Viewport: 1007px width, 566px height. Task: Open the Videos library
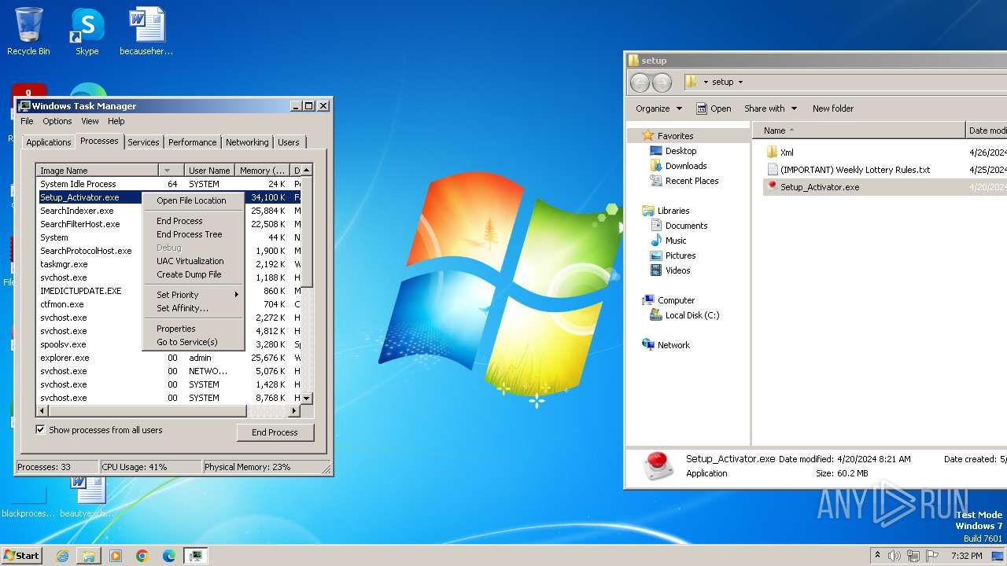click(677, 270)
